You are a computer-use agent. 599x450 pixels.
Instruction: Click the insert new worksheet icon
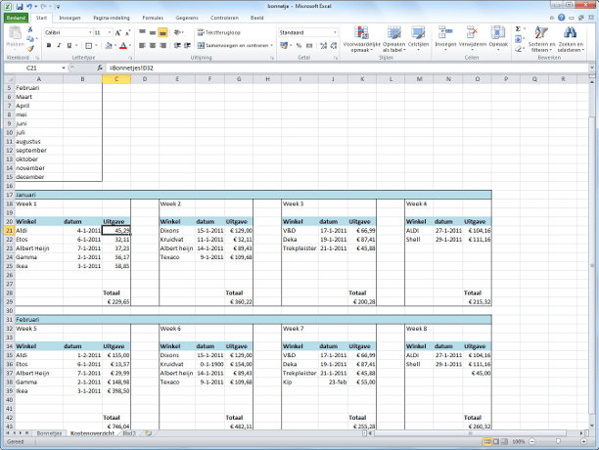coord(148,433)
